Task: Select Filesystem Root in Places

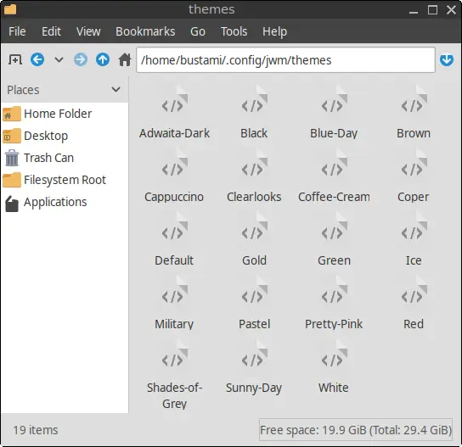Action: point(65,180)
